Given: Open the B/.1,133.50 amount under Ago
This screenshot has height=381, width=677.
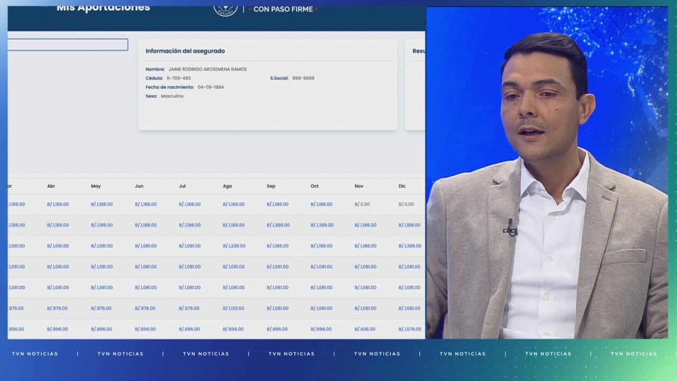Looking at the screenshot, I should (x=233, y=309).
